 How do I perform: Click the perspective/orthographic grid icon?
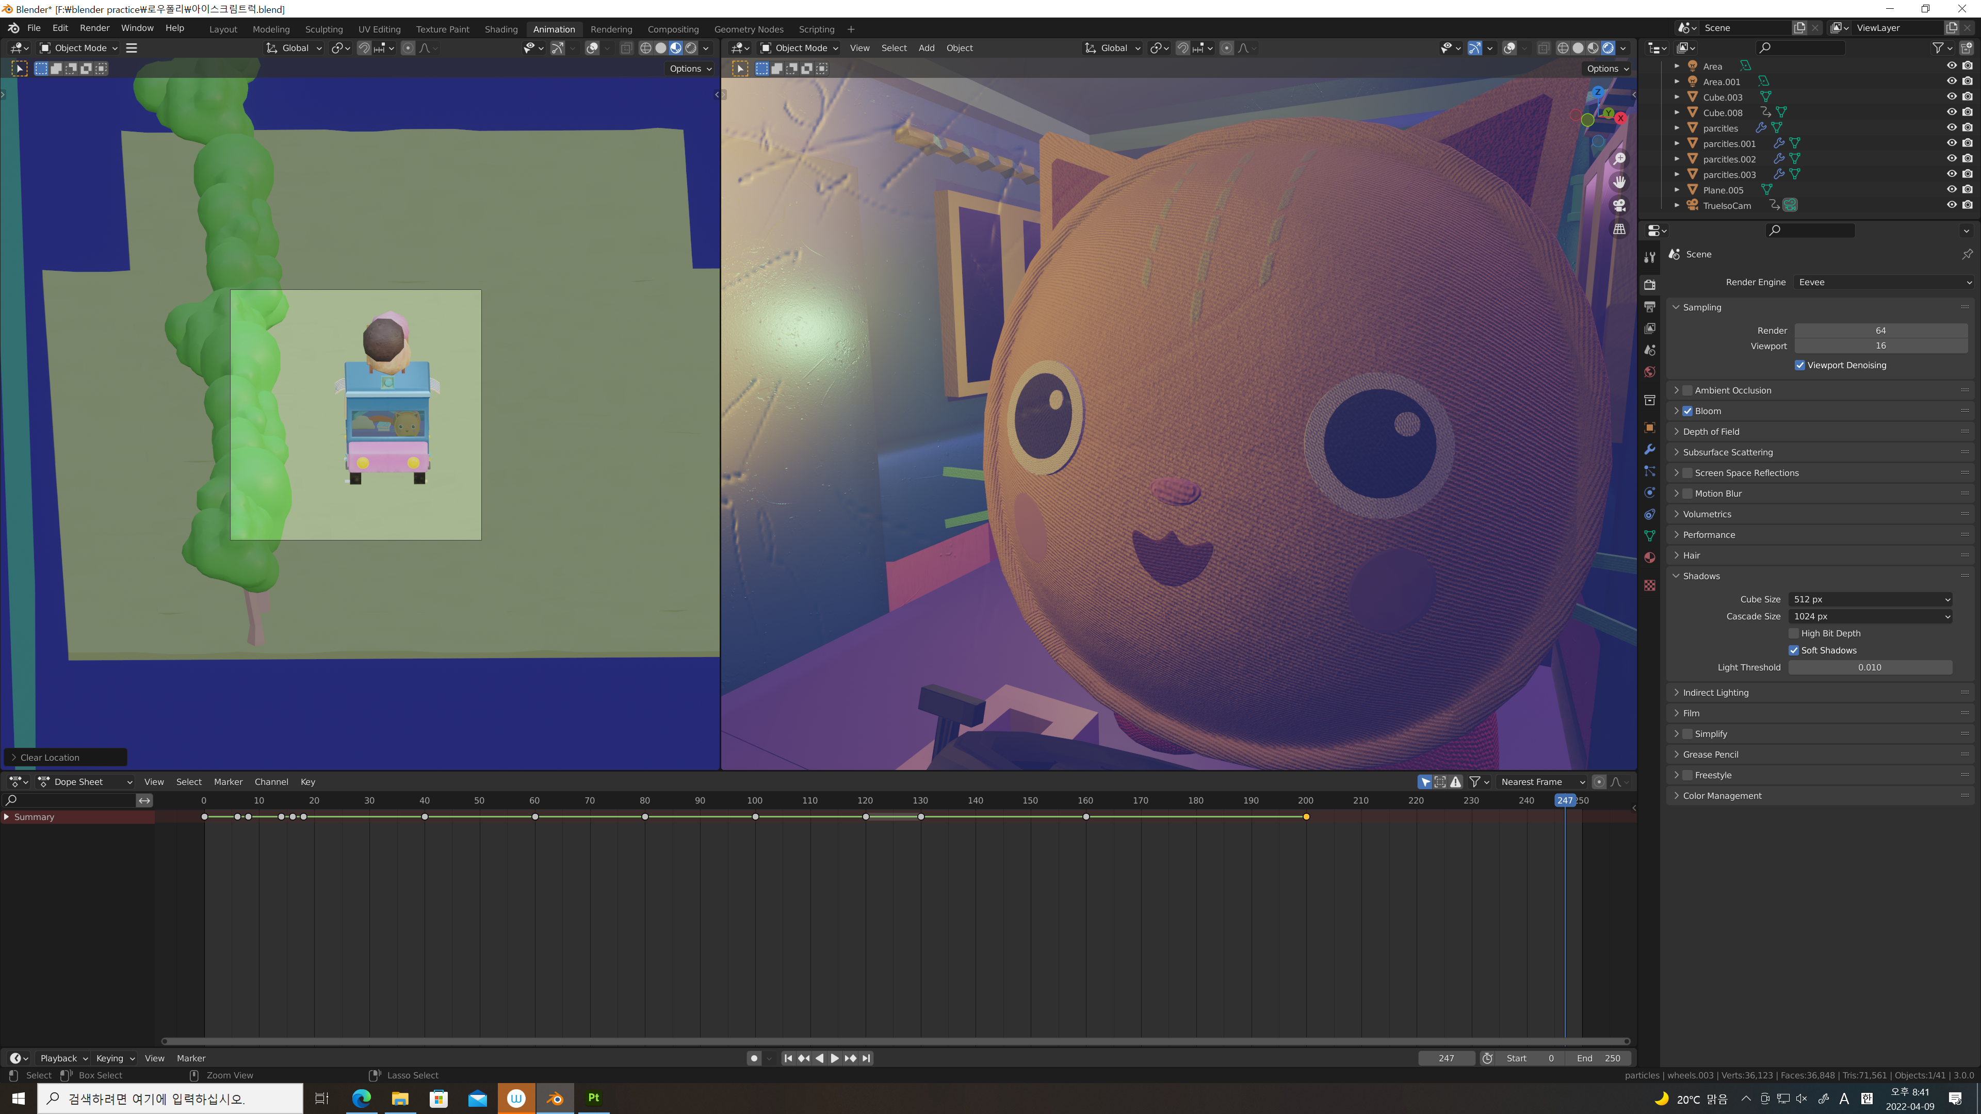click(1619, 229)
